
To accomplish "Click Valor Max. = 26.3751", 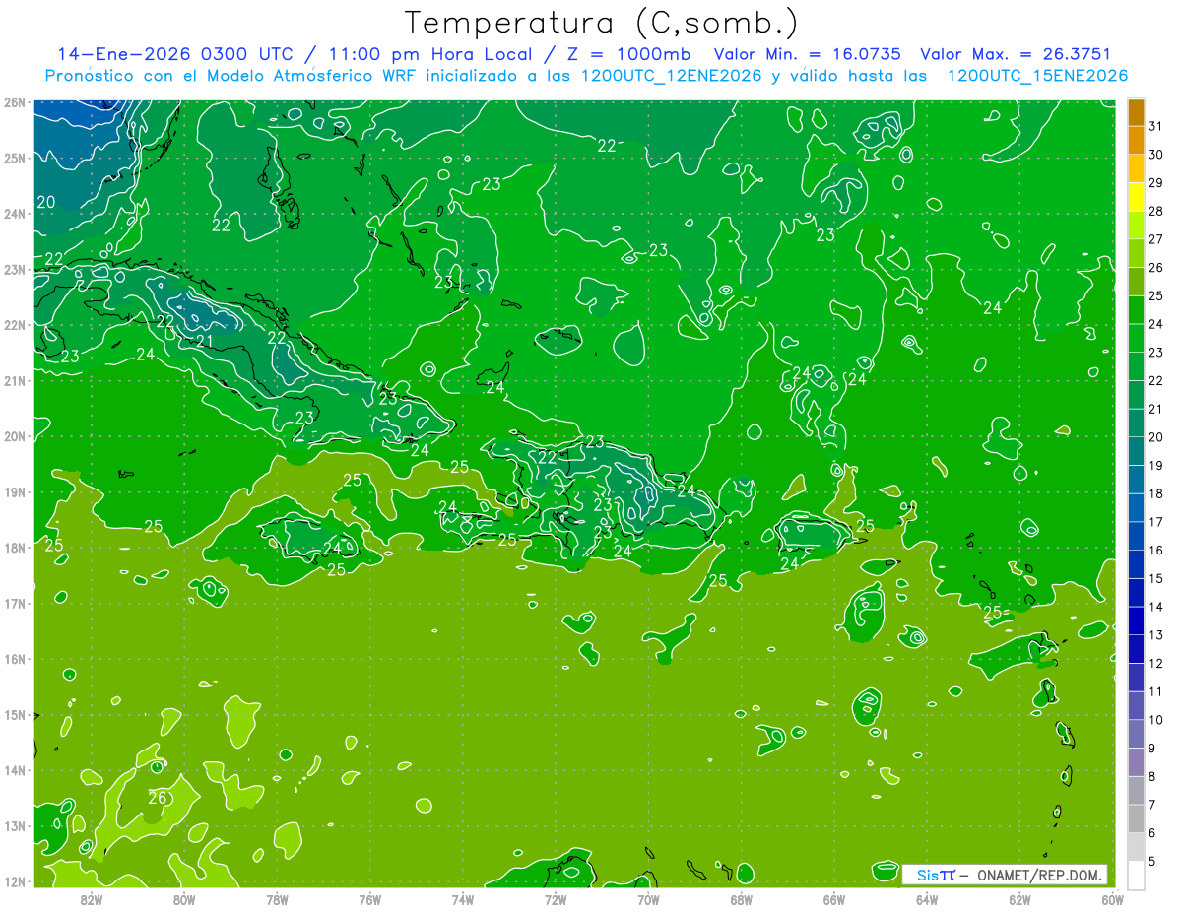I will click(x=1015, y=54).
